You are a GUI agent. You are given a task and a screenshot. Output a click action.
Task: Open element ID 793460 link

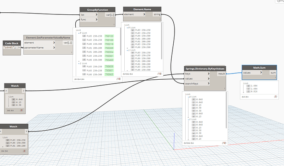[x=109, y=60]
